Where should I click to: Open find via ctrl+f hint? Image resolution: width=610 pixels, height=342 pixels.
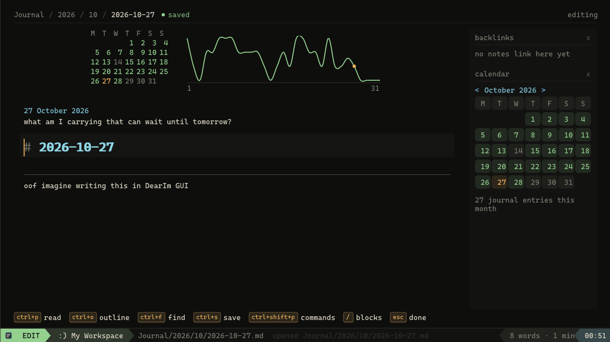(161, 318)
